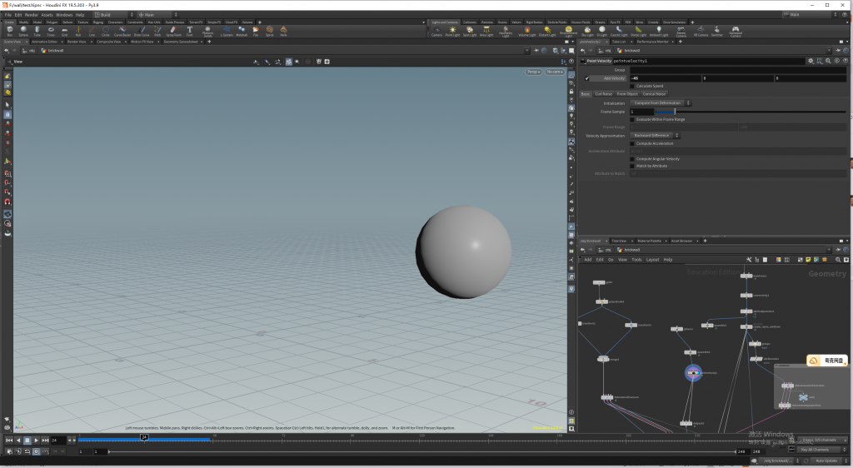Select the Tube shelf tool

(x=37, y=31)
